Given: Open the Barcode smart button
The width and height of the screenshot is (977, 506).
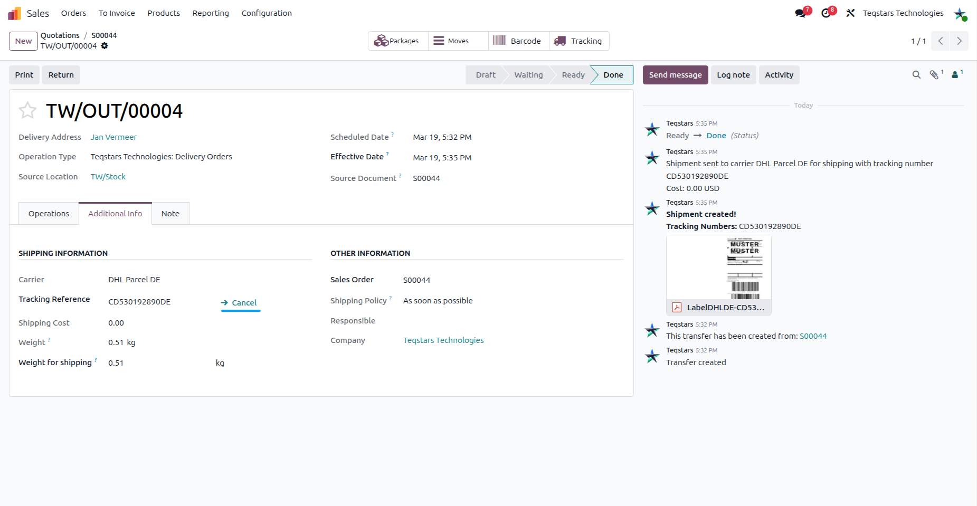Looking at the screenshot, I should coord(519,41).
